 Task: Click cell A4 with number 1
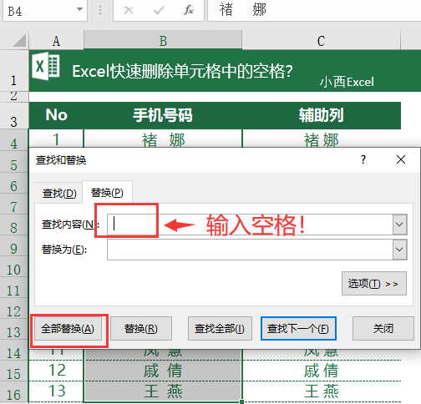pos(56,139)
